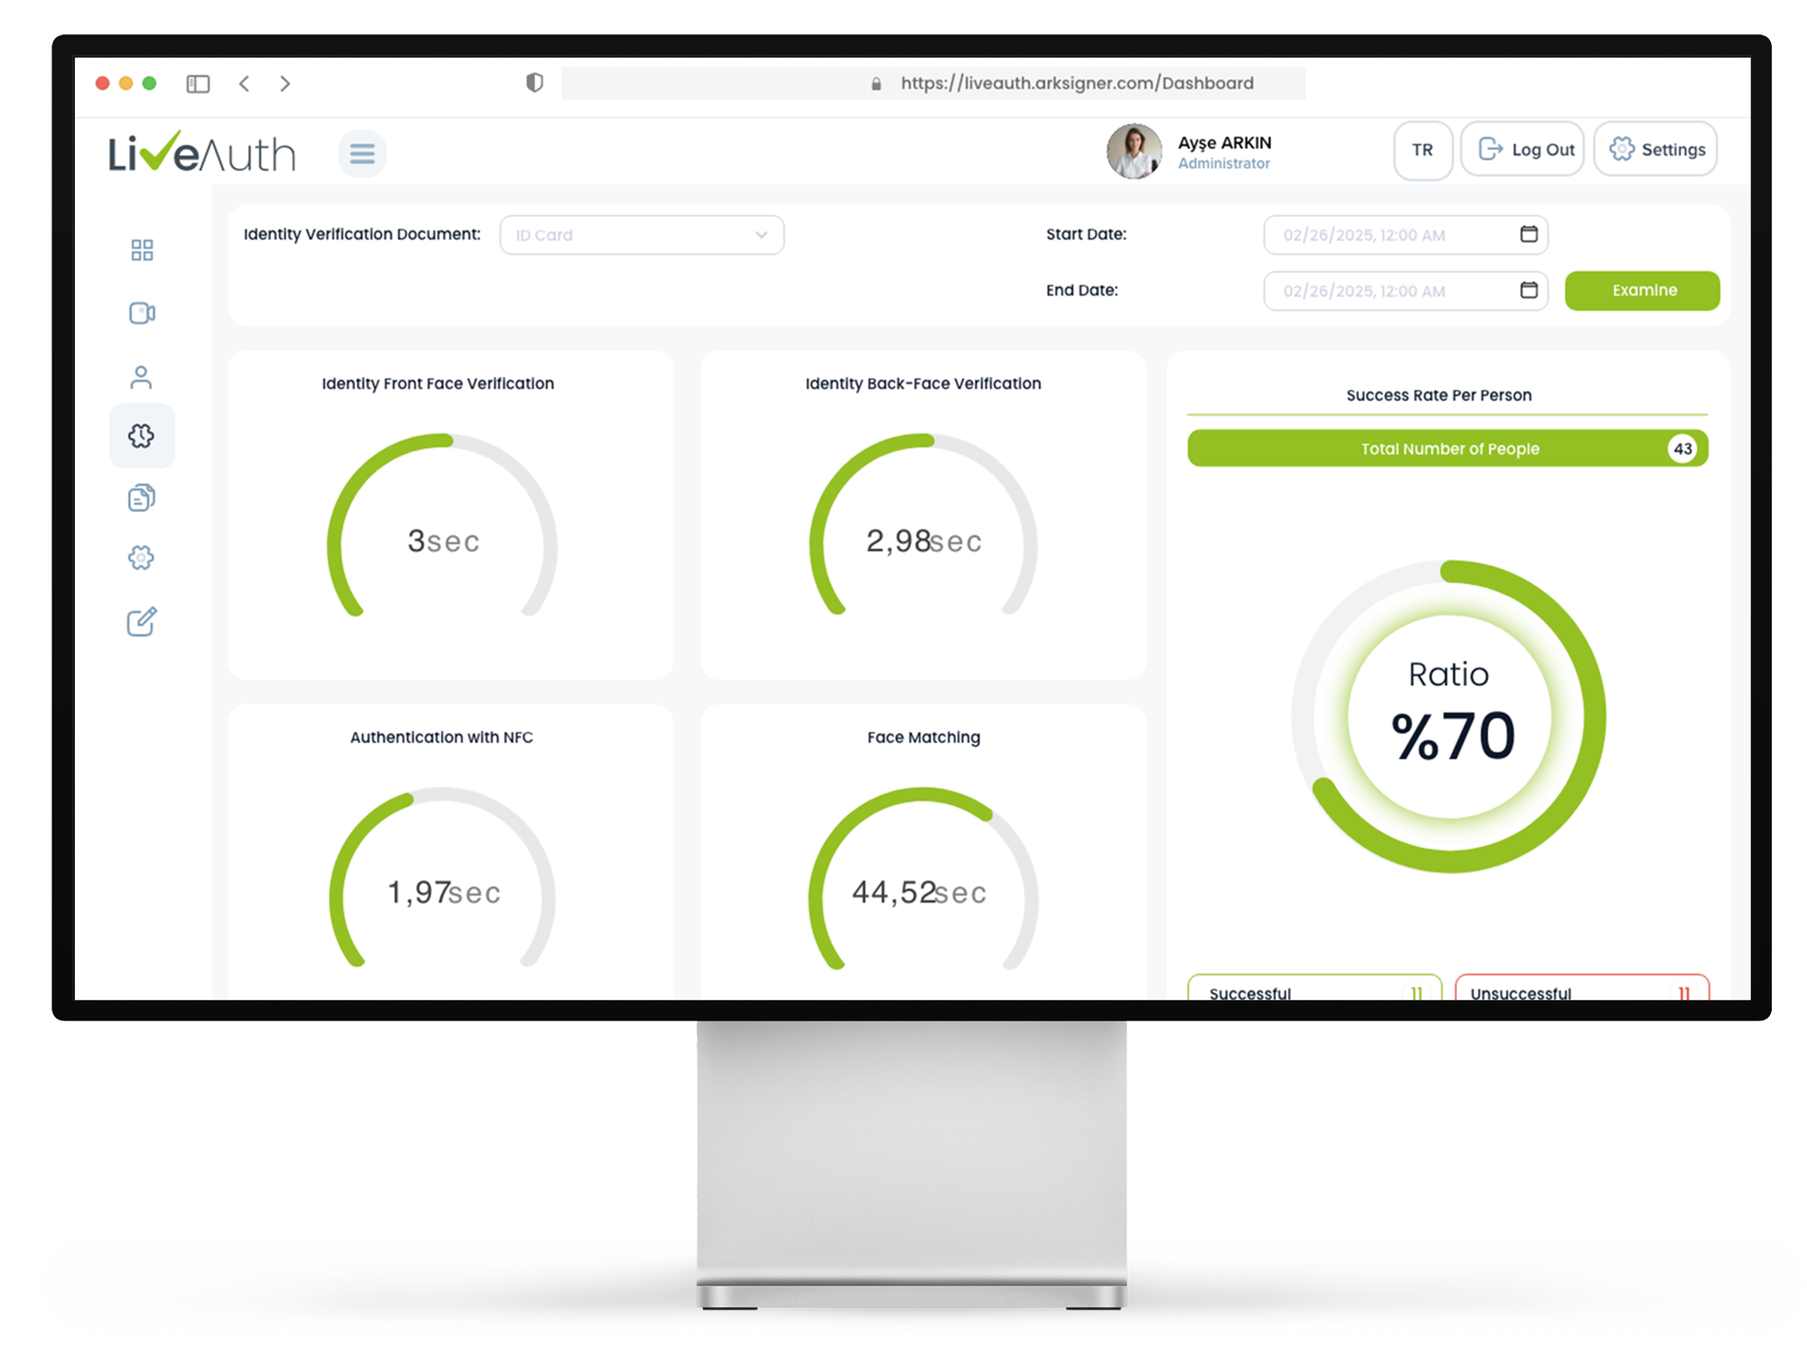Open the user profile sidebar icon
This screenshot has width=1807, height=1372.
(141, 377)
